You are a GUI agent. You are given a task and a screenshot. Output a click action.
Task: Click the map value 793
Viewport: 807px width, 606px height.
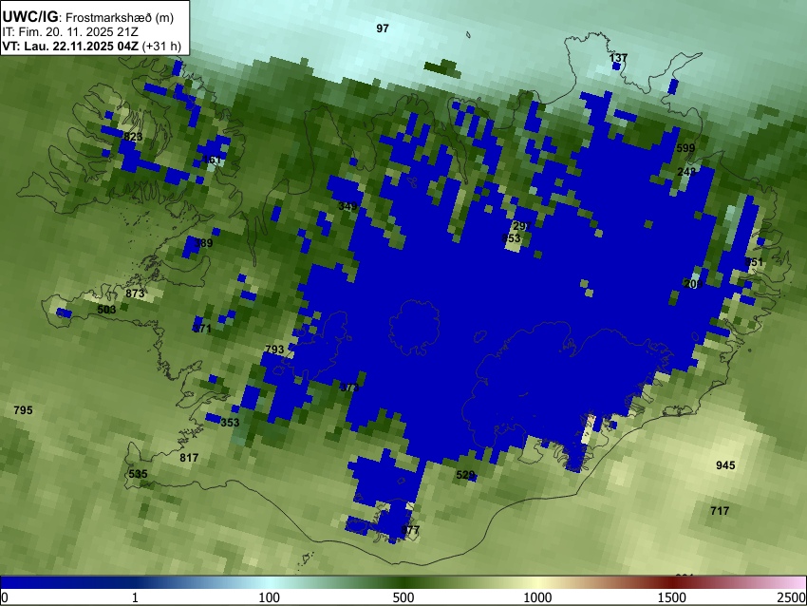274,350
